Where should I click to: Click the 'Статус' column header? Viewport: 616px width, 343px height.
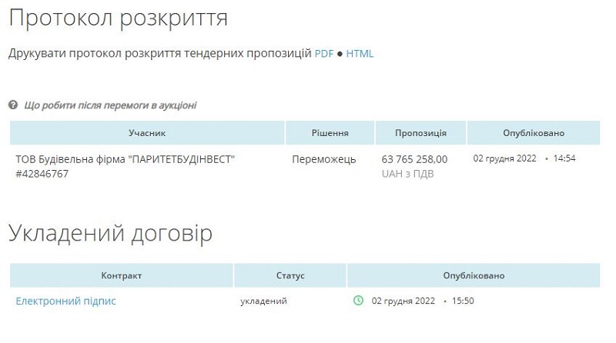pos(290,275)
